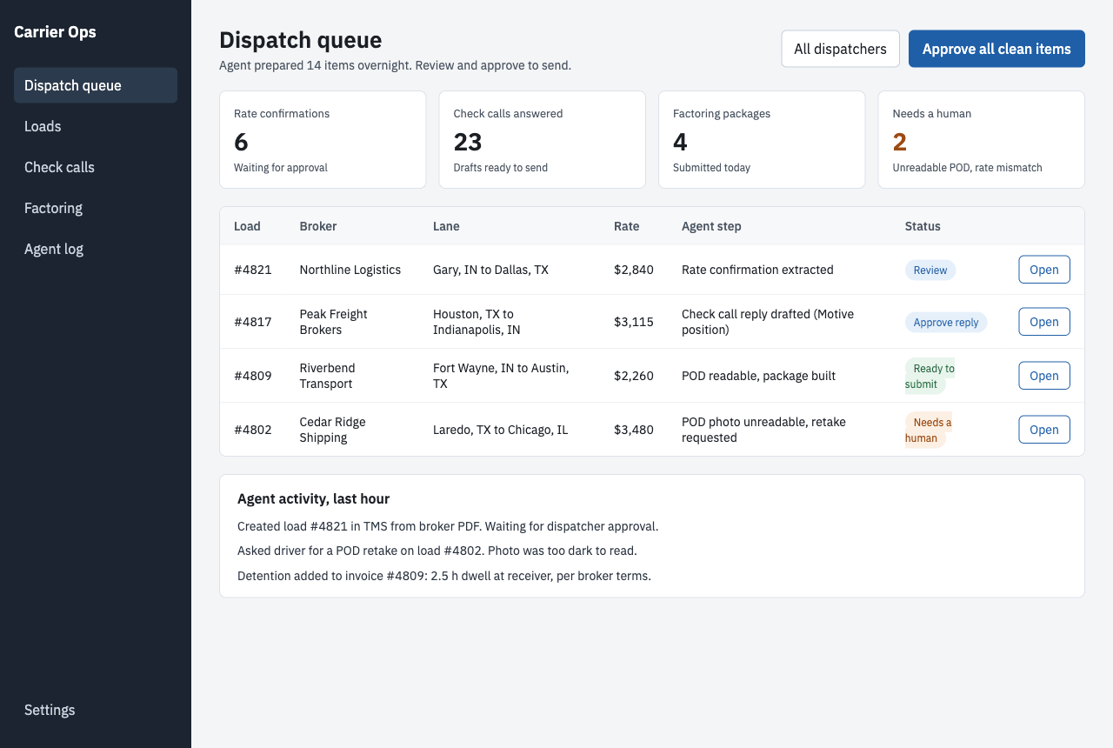1113x748 pixels.
Task: Open load #4821 Northline Logistics row
Action: click(x=1043, y=270)
